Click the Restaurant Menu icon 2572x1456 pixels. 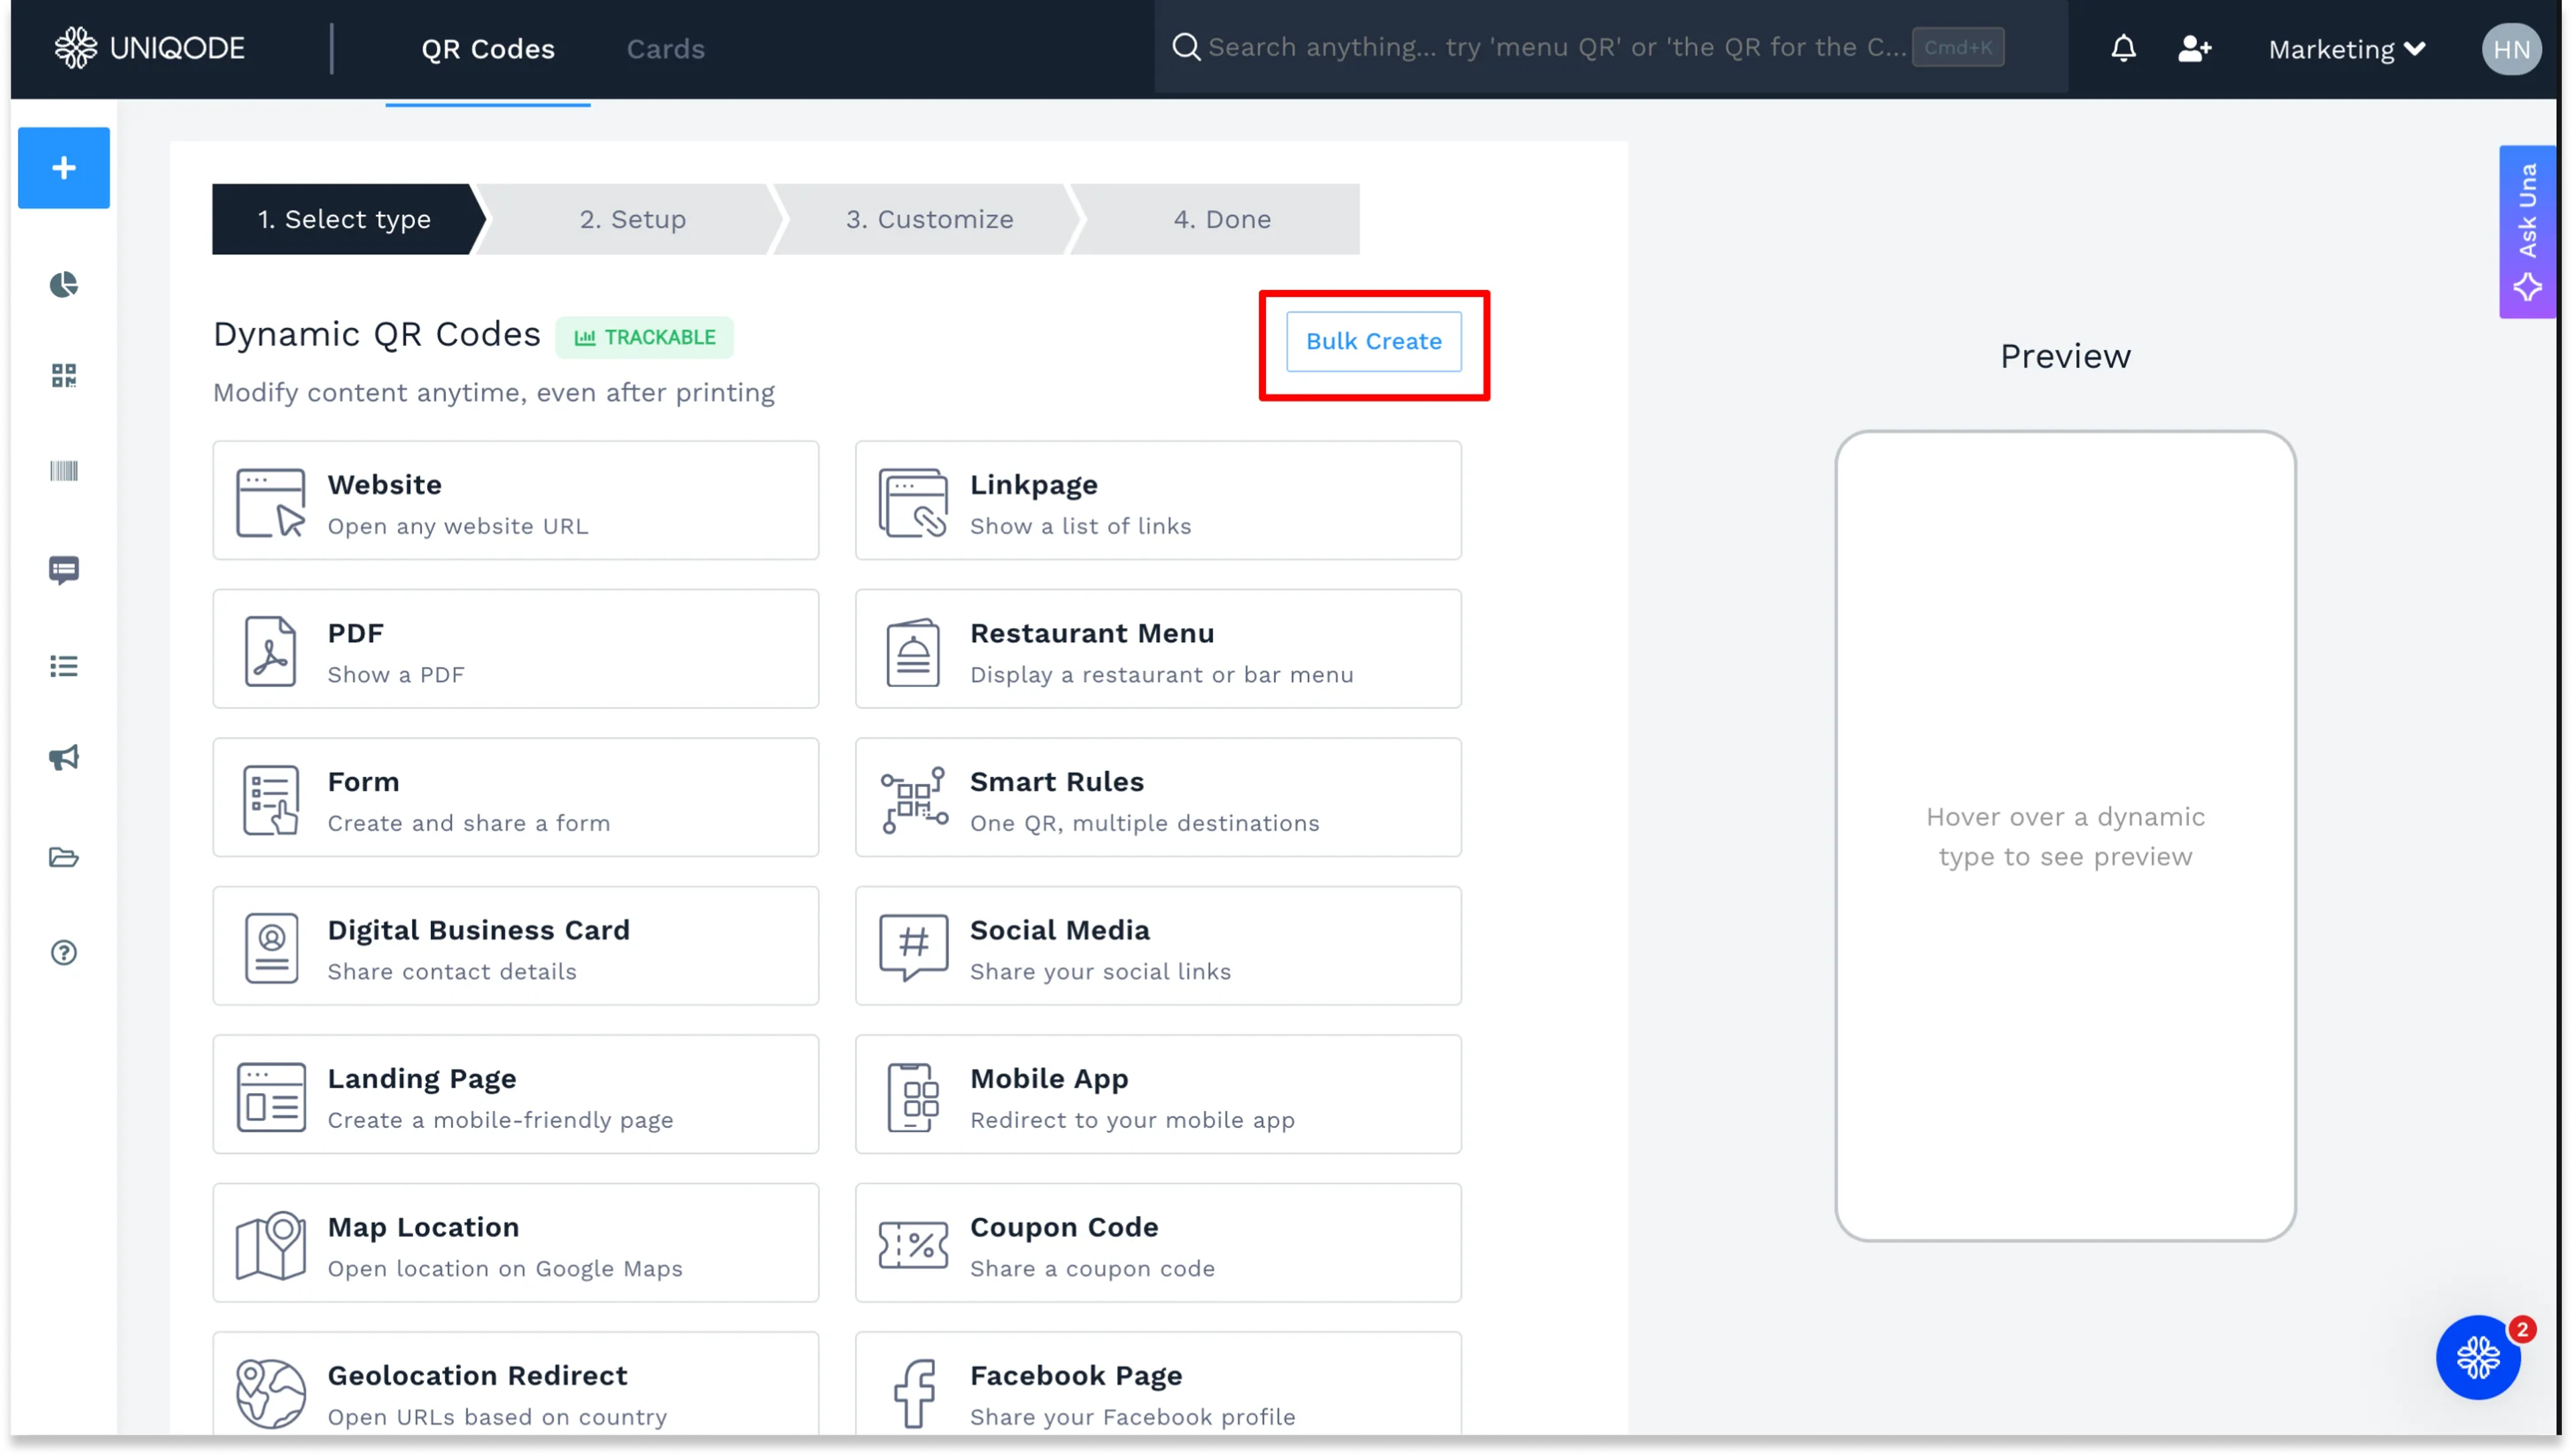(913, 651)
